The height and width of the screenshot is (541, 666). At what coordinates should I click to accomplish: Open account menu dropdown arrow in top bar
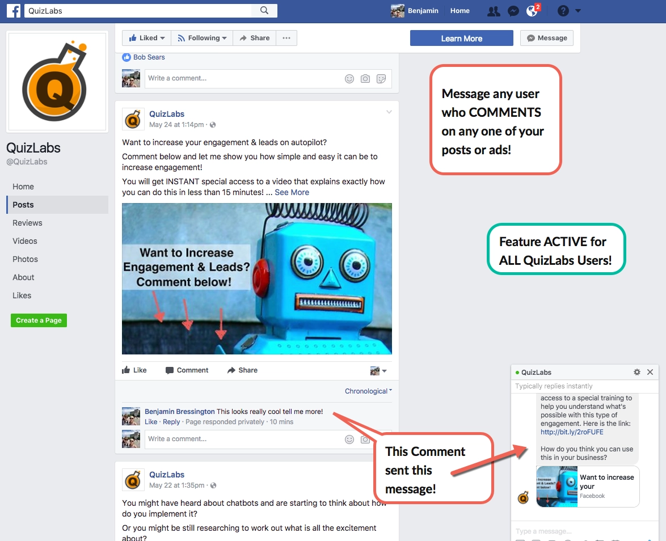(578, 11)
